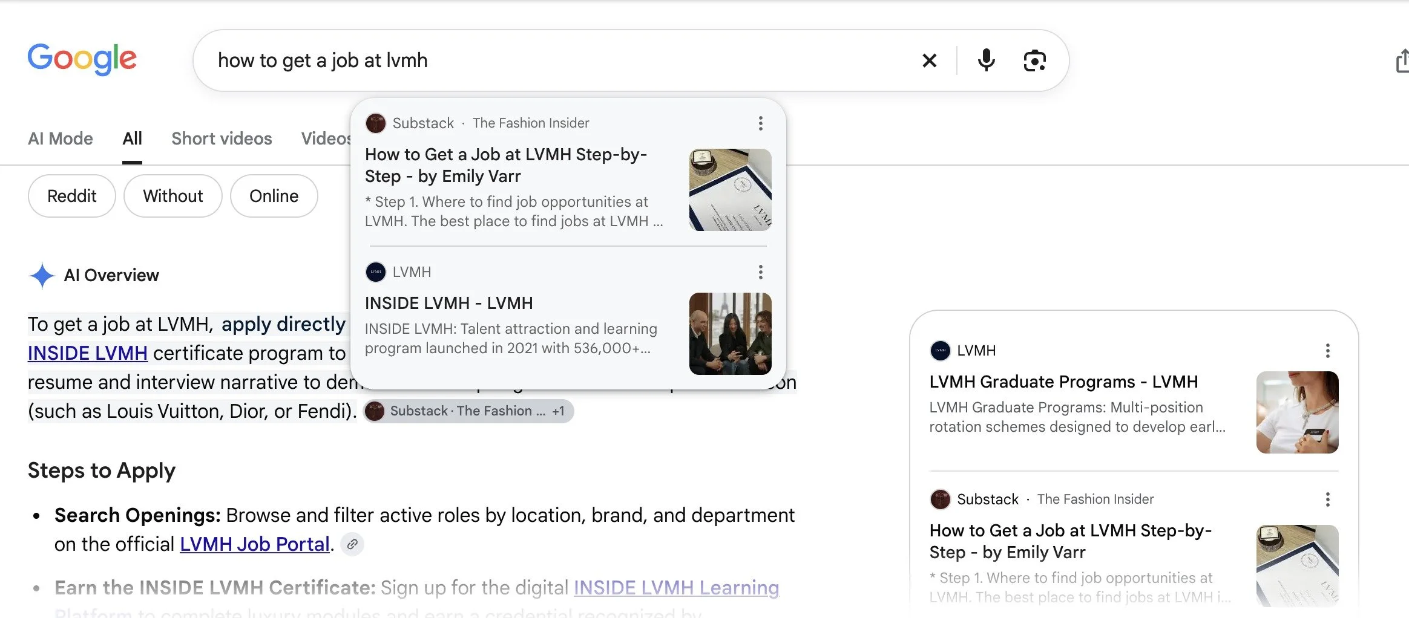Click LVMH favicon in sidebar card
The width and height of the screenshot is (1409, 618).
pyautogui.click(x=940, y=351)
